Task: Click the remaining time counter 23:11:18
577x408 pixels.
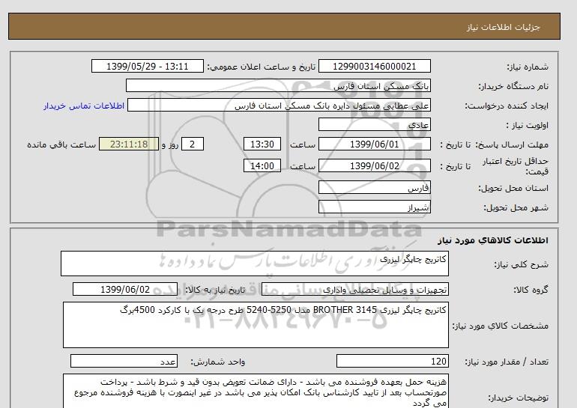Action: coord(129,144)
